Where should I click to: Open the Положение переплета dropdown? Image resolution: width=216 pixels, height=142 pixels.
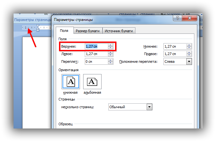(189, 62)
